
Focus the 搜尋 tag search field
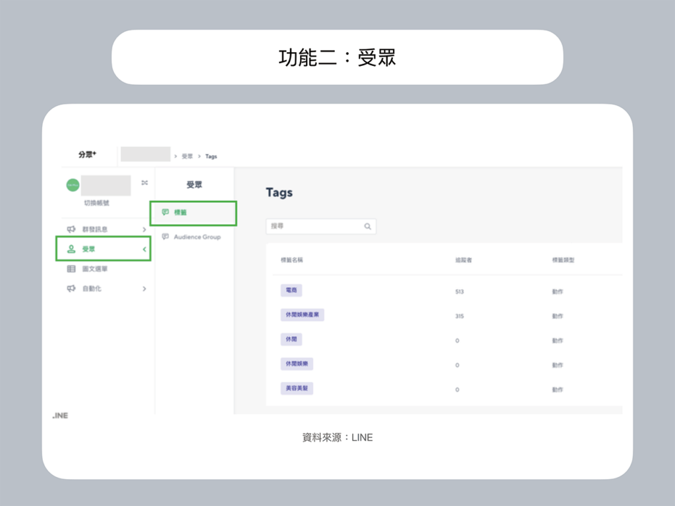(x=314, y=226)
